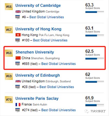
Task: Click the Hong Kong flag icon
Action: [x=18, y=35]
